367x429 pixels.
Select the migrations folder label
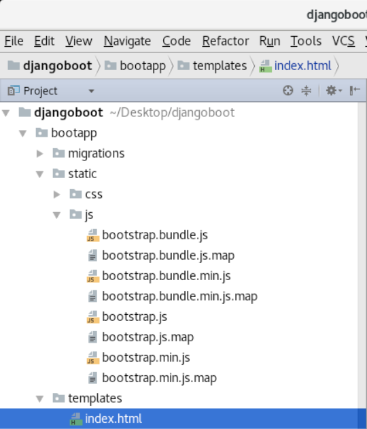97,153
